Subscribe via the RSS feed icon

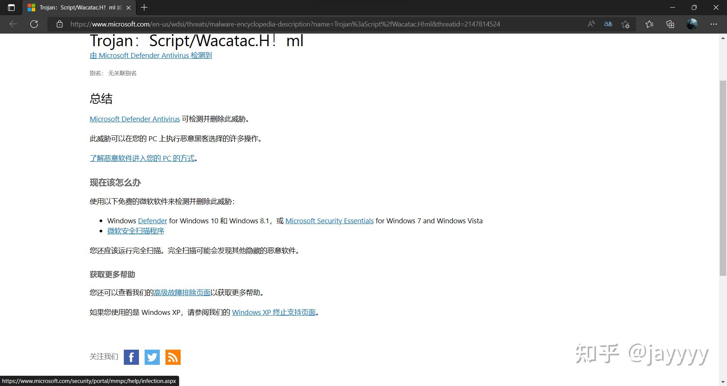coord(173,357)
